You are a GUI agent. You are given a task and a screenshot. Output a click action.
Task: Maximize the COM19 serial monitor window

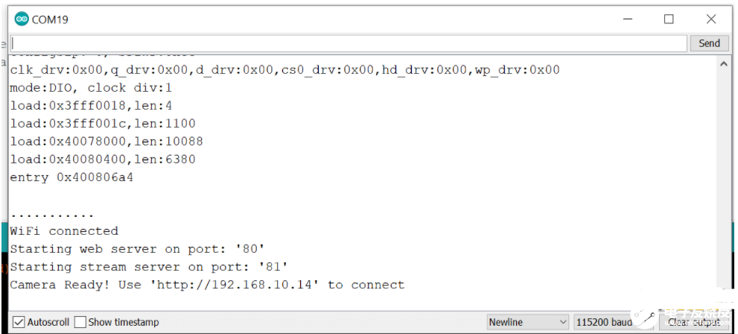point(669,19)
